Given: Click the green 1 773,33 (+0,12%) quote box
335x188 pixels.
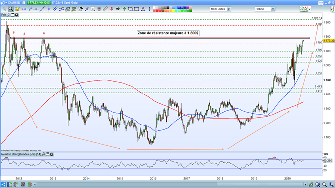Looking at the screenshot, I should (x=38, y=3).
